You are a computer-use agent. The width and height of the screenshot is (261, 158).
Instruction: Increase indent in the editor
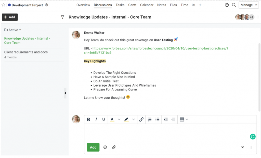pos(166,119)
